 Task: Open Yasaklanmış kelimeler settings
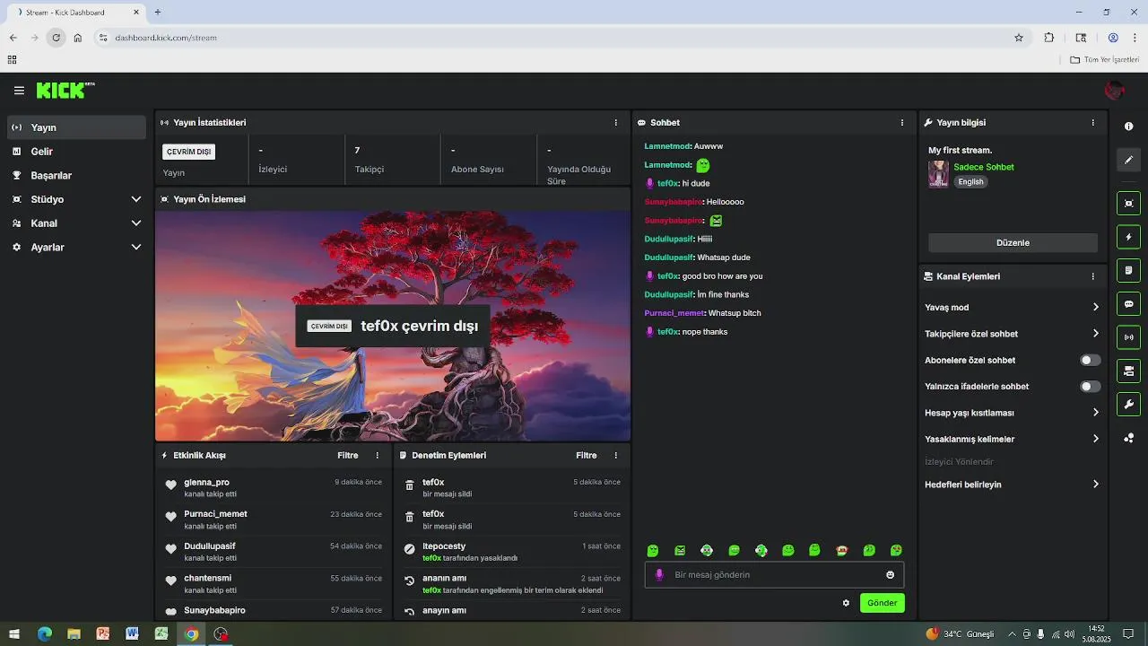click(1012, 439)
